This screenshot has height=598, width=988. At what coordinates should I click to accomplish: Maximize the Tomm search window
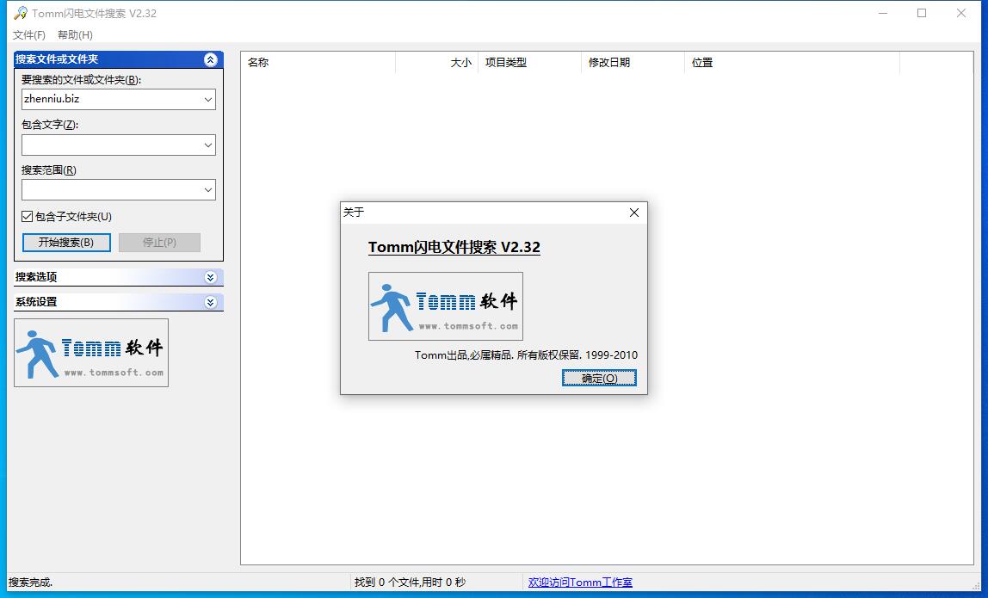922,13
